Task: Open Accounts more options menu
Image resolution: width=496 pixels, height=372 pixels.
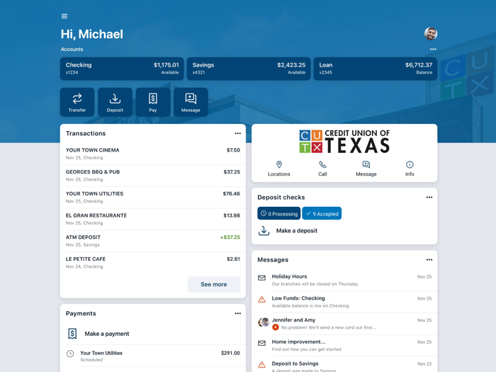Action: (433, 50)
